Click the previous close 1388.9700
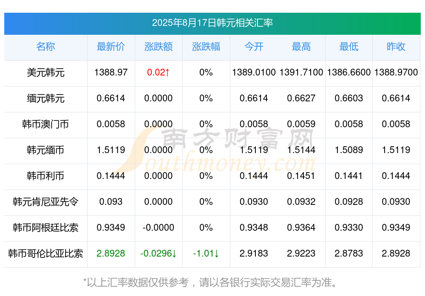Viewport: 425px width, 296px height. (396, 73)
